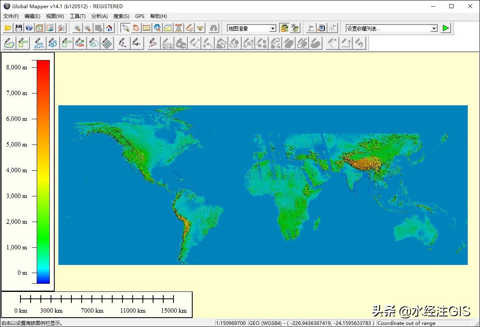Open the 文件(F) menu
The image size is (480, 327).
11,16
